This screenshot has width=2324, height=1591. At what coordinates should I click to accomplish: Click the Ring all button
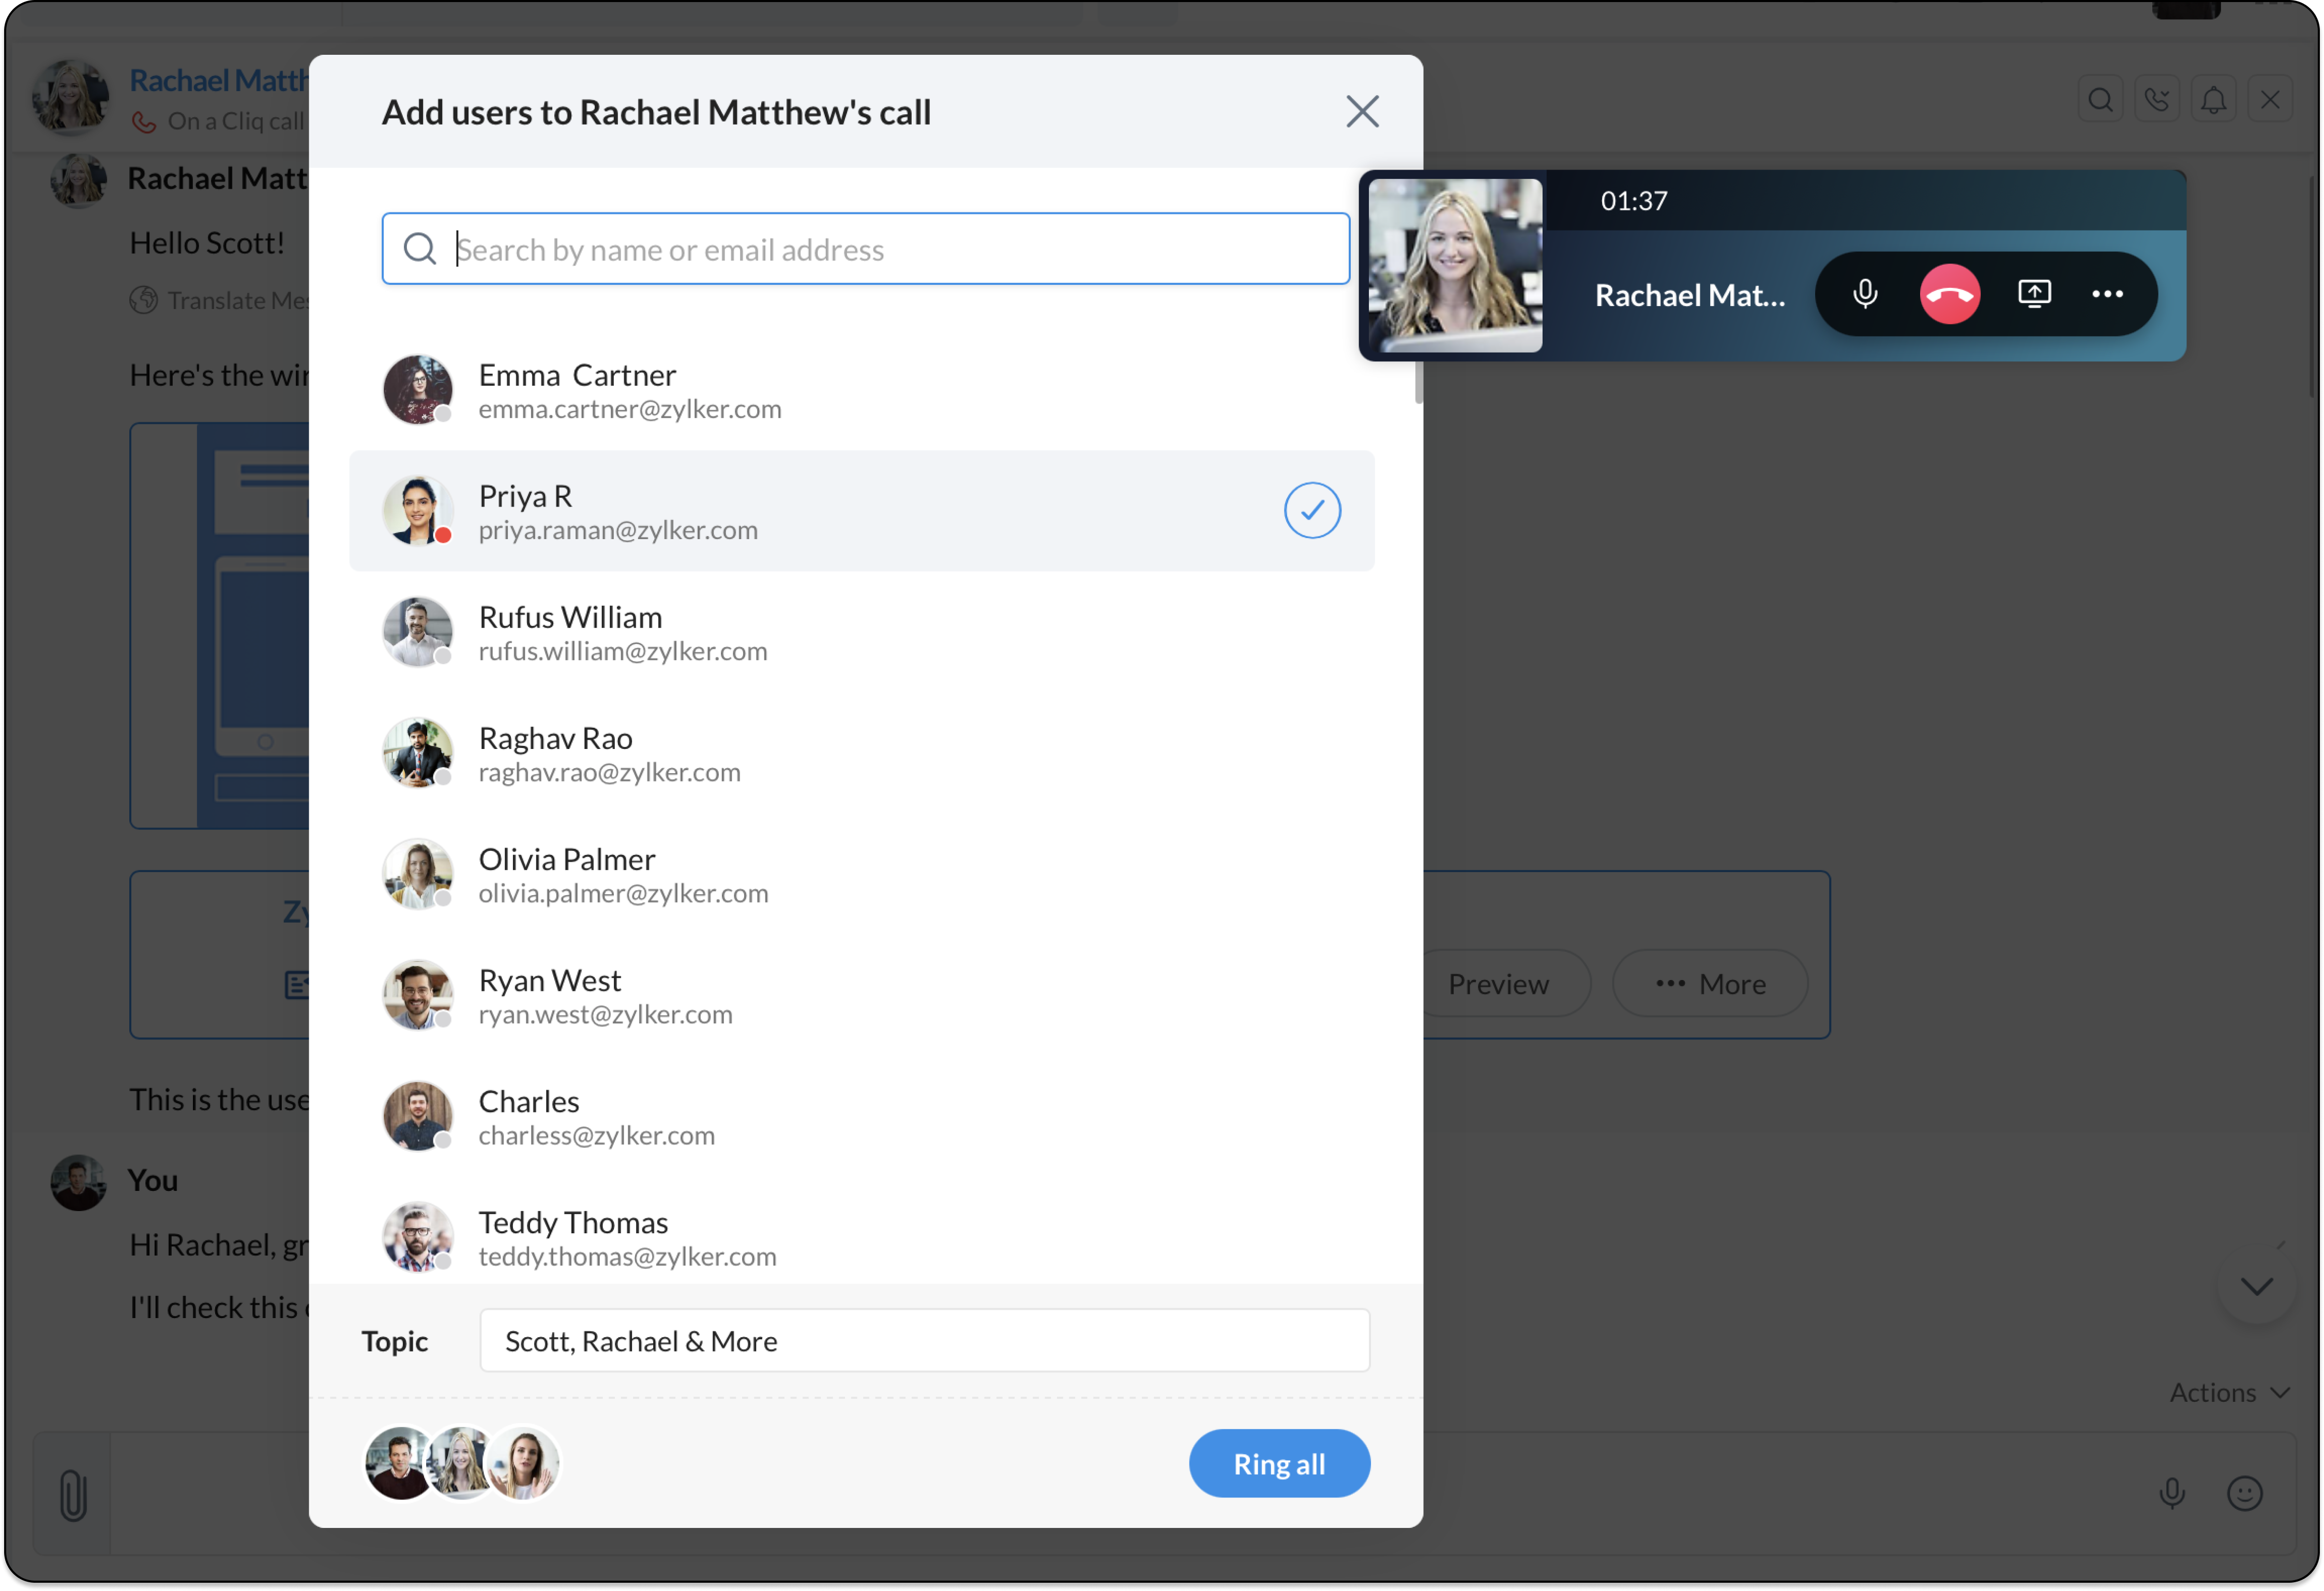[1279, 1464]
